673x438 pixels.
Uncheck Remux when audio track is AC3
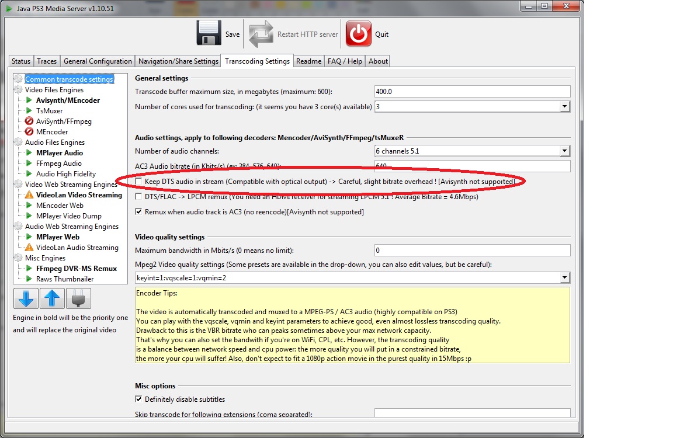(x=138, y=211)
